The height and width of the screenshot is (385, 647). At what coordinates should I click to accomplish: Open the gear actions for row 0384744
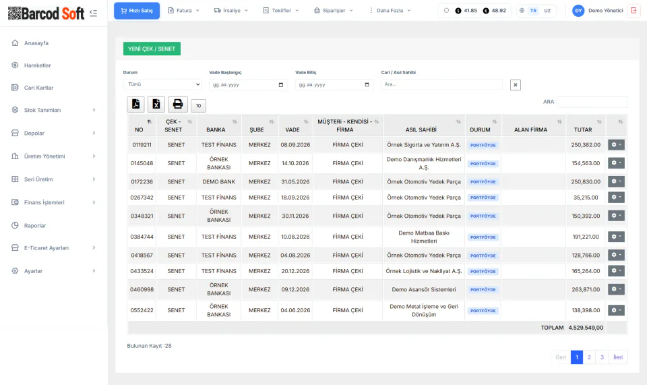(x=616, y=237)
